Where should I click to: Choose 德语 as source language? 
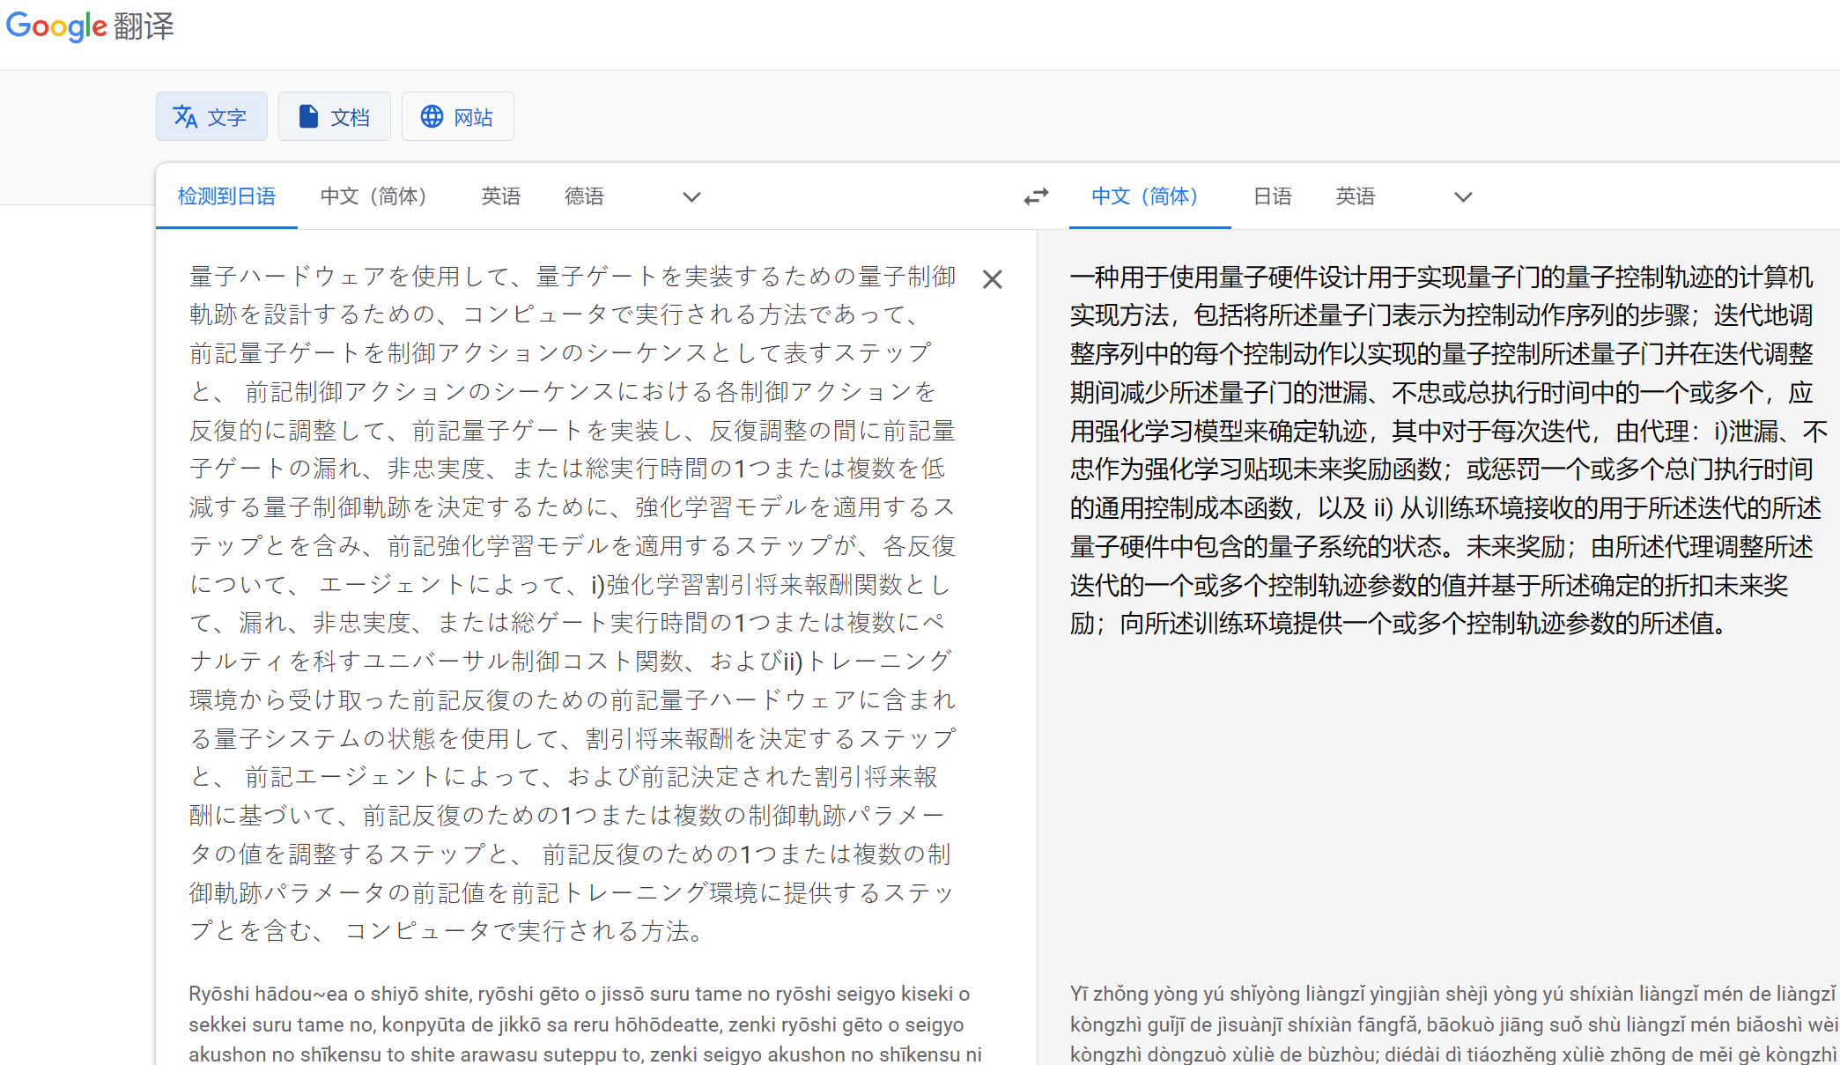click(584, 196)
